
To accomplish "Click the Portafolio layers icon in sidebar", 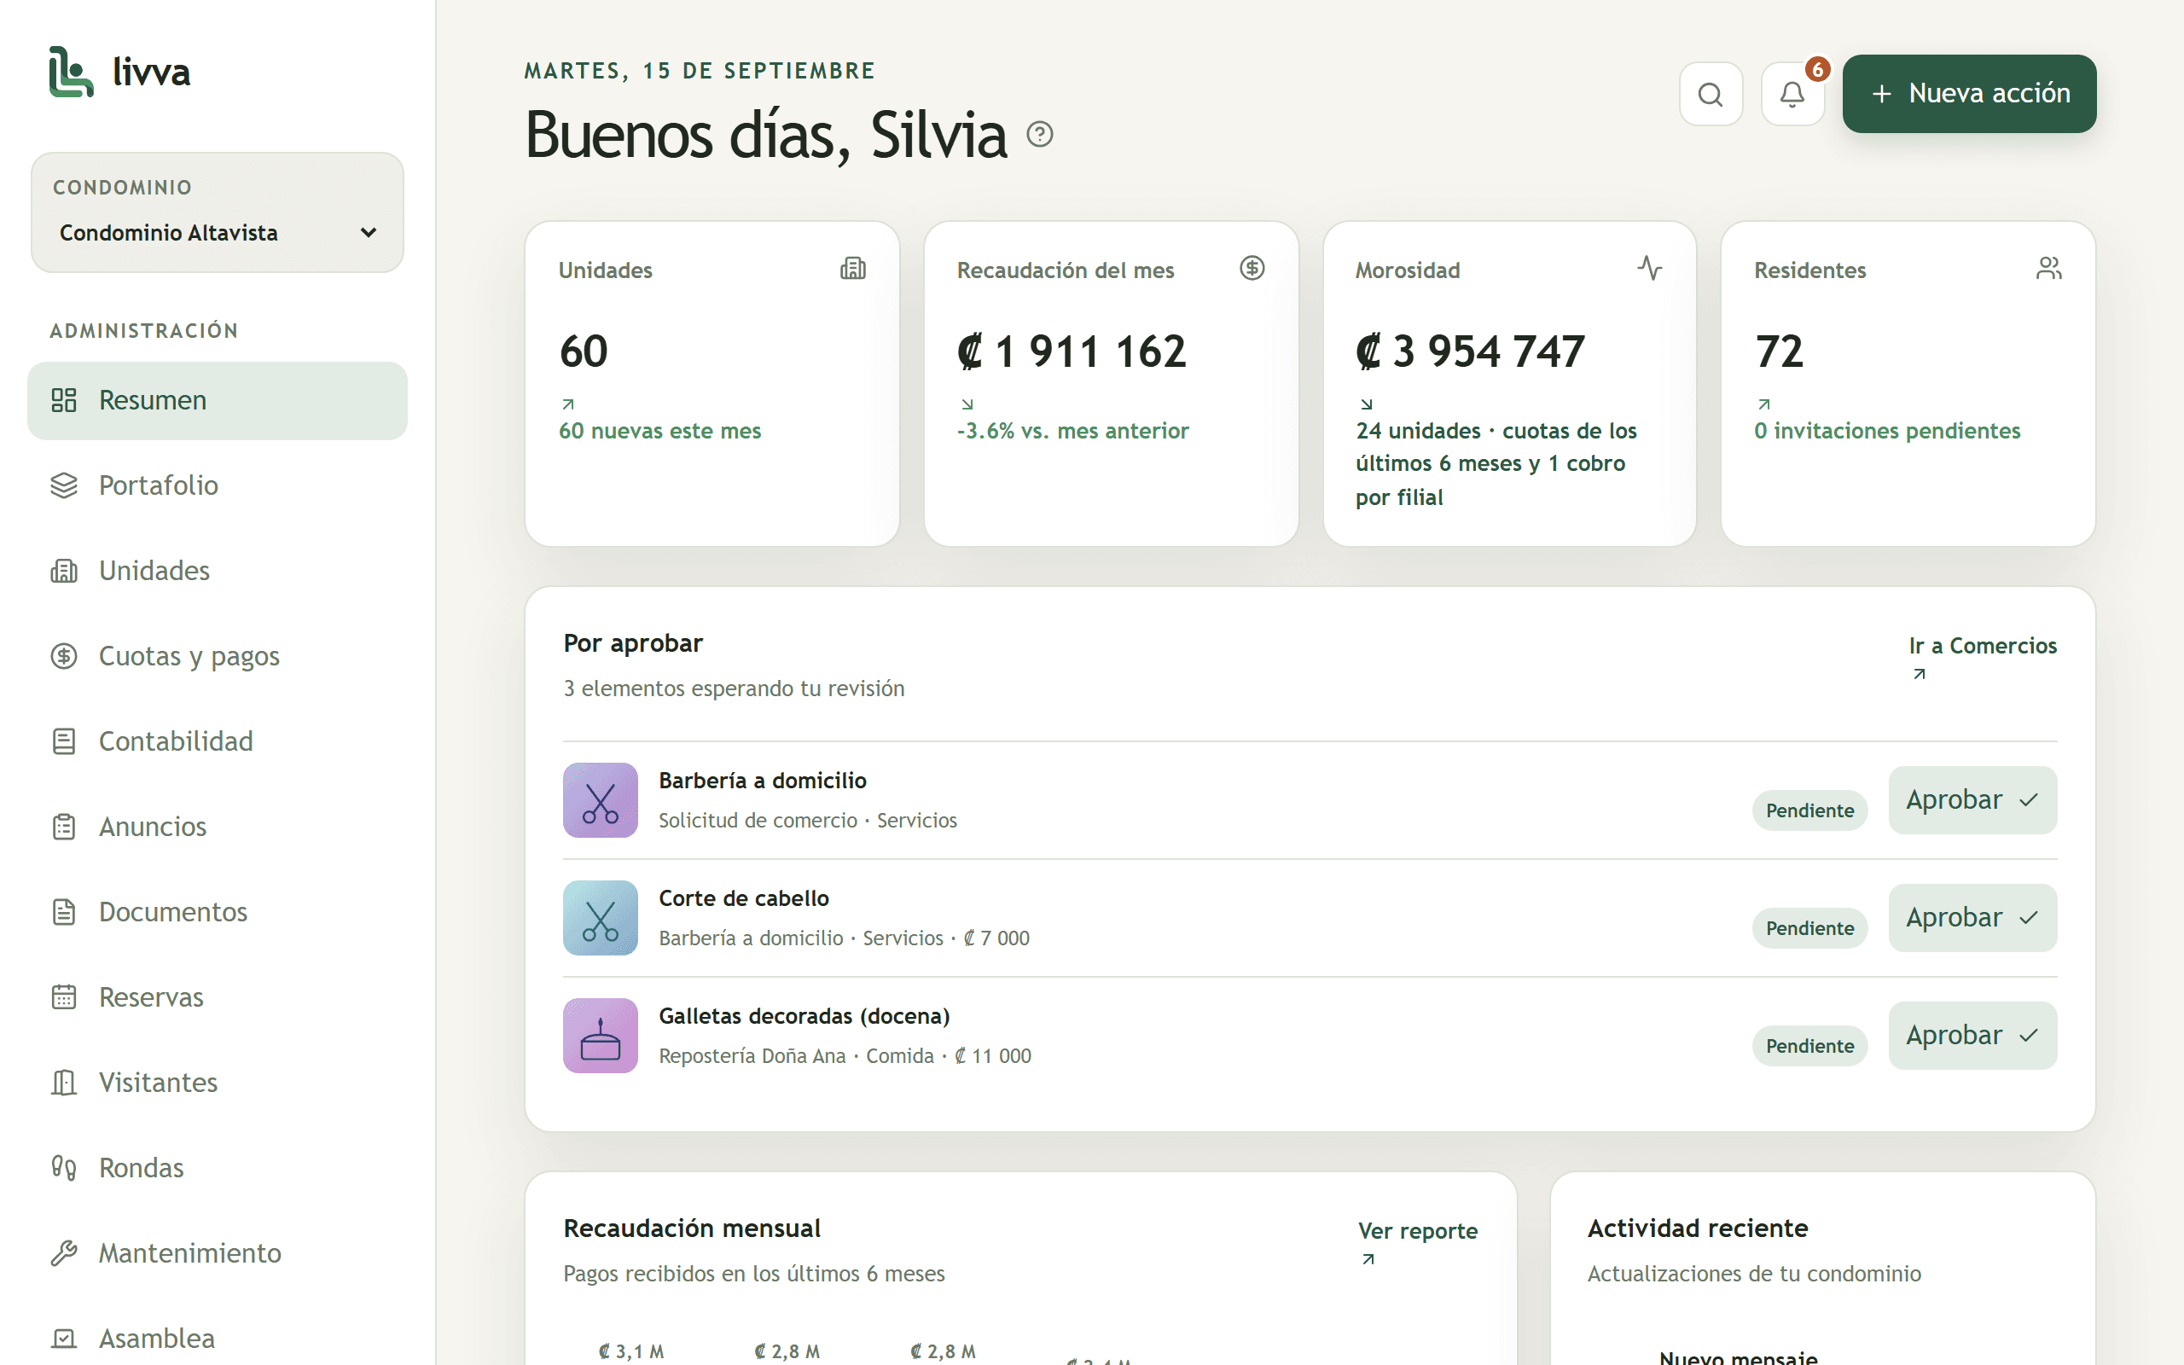I will [64, 485].
